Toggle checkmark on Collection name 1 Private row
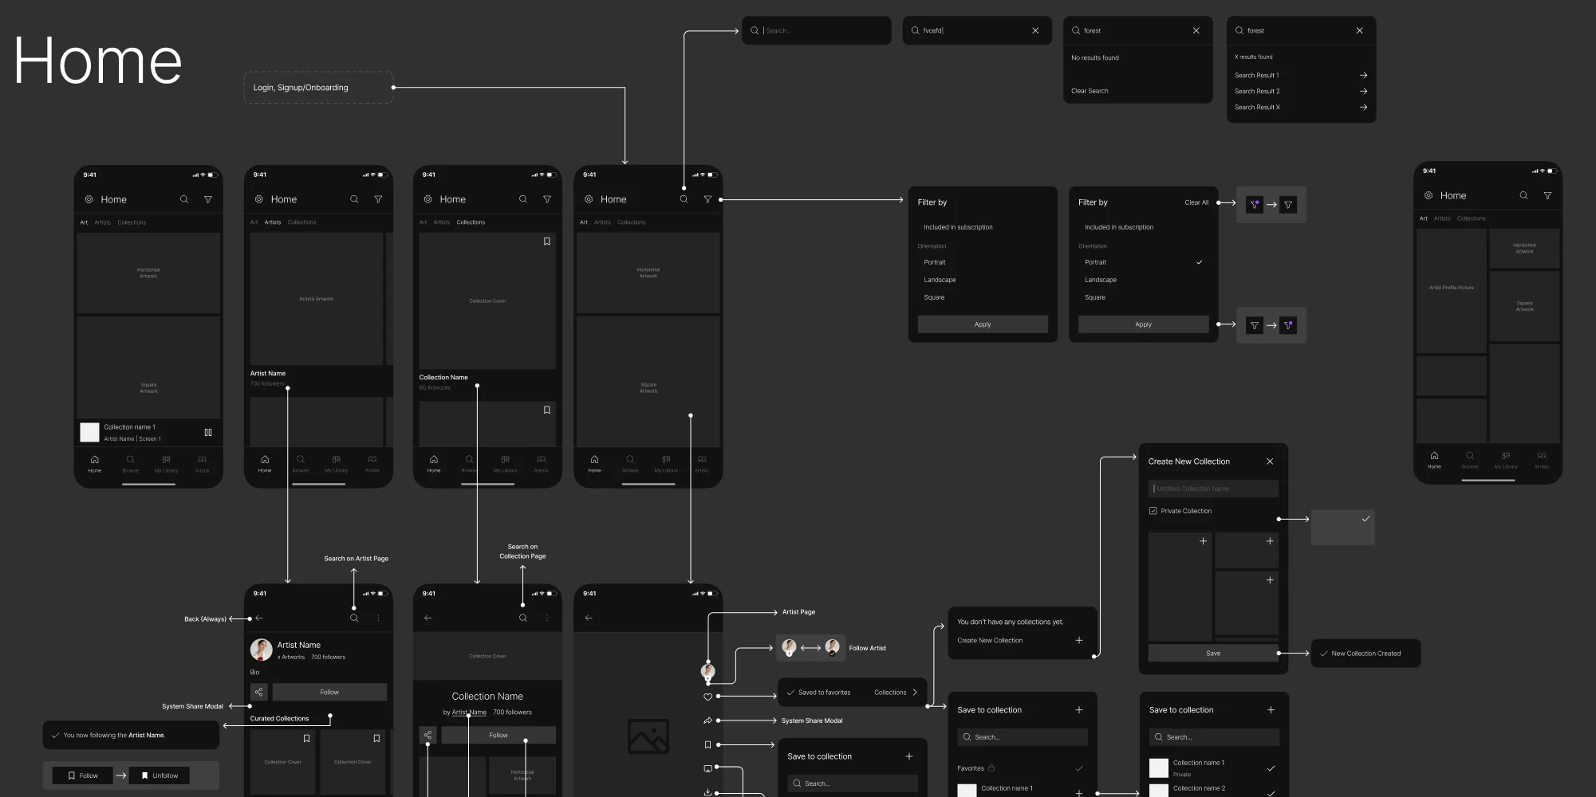This screenshot has width=1596, height=797. 1271,768
